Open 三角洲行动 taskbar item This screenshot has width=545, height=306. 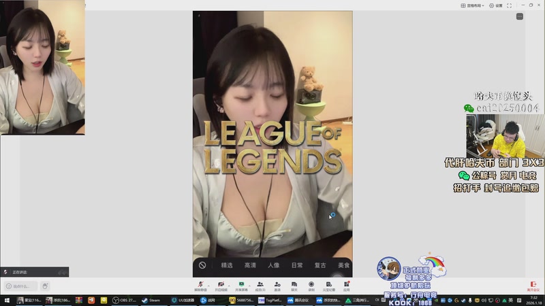coord(358,301)
